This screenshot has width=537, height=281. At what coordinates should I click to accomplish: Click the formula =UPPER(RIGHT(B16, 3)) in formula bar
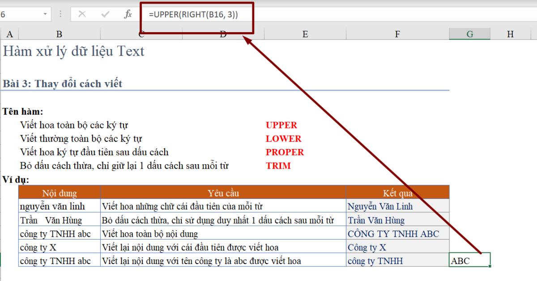point(194,14)
